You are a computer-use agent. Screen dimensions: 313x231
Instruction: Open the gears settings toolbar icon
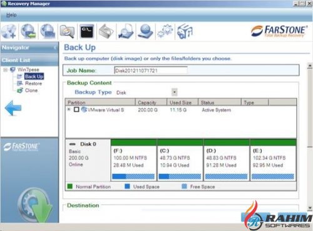pyautogui.click(x=165, y=31)
